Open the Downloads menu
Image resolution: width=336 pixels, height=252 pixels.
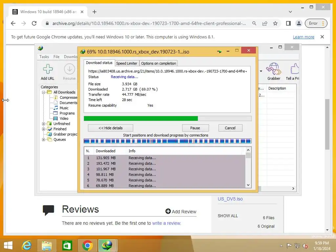(71, 56)
